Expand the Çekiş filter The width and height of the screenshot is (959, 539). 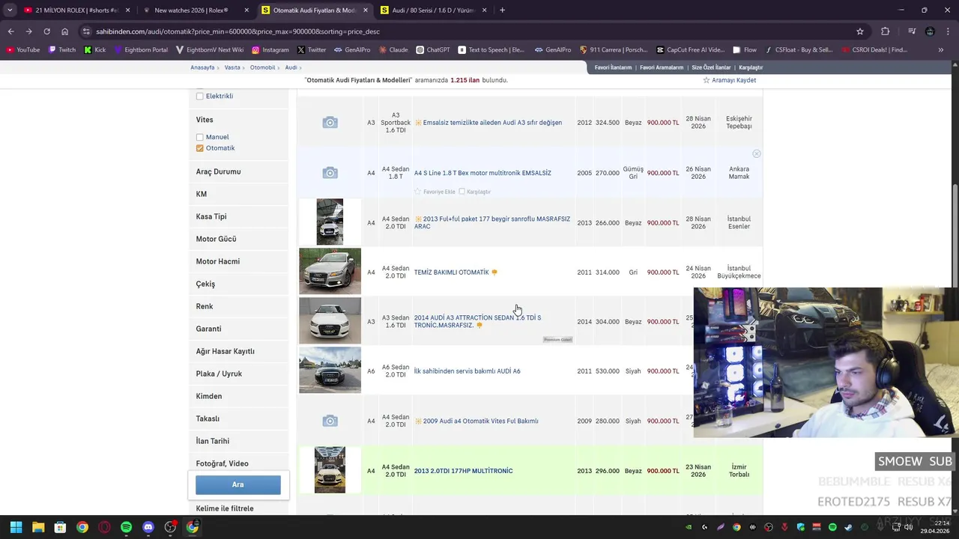tap(238, 284)
